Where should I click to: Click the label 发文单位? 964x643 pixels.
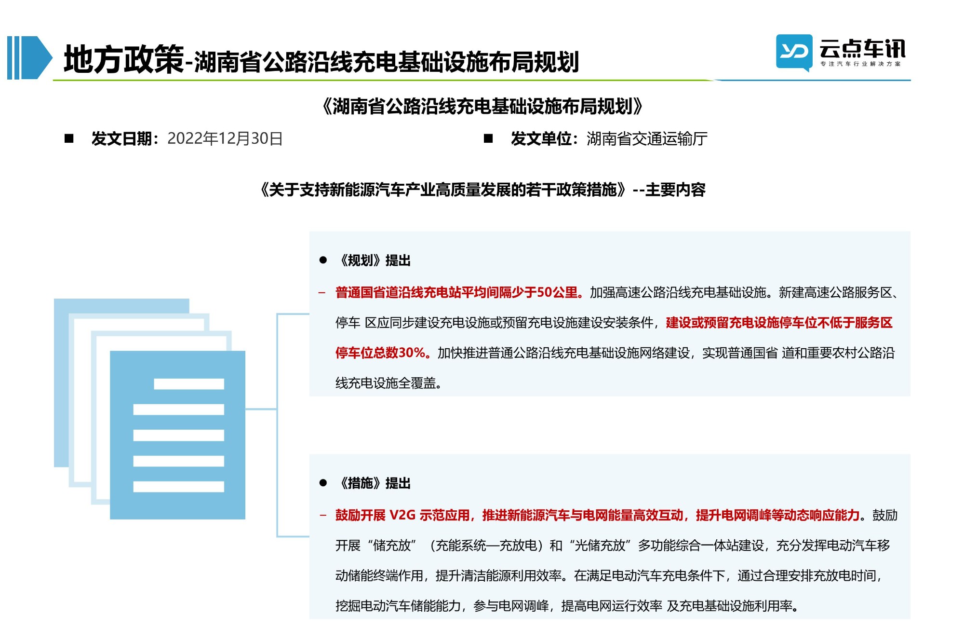541,138
